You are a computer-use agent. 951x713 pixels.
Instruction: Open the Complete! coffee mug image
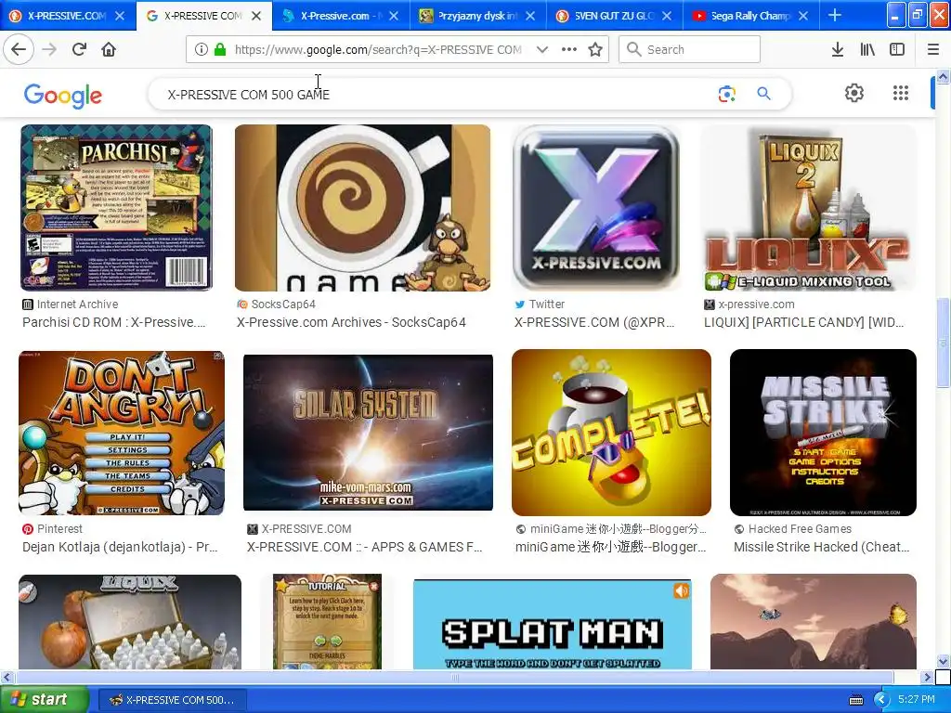click(x=611, y=433)
